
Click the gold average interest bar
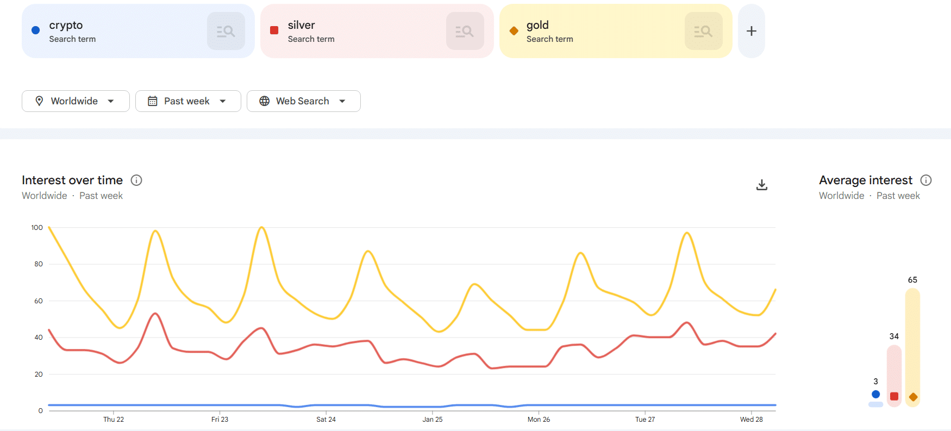[912, 348]
